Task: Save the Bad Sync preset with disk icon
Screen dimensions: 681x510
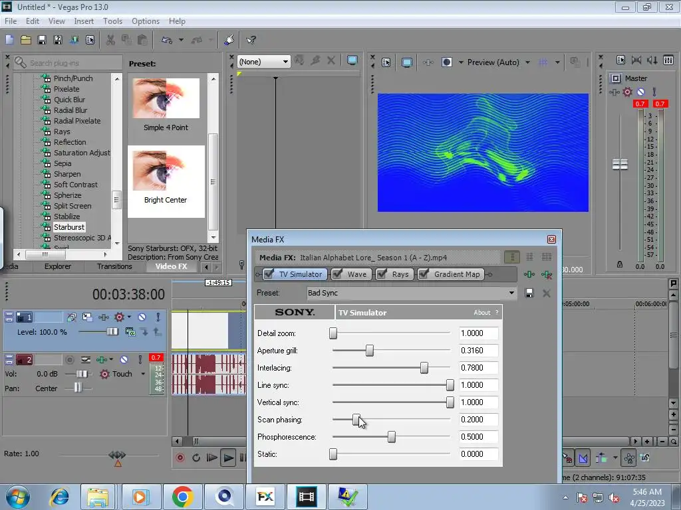Action: (529, 293)
